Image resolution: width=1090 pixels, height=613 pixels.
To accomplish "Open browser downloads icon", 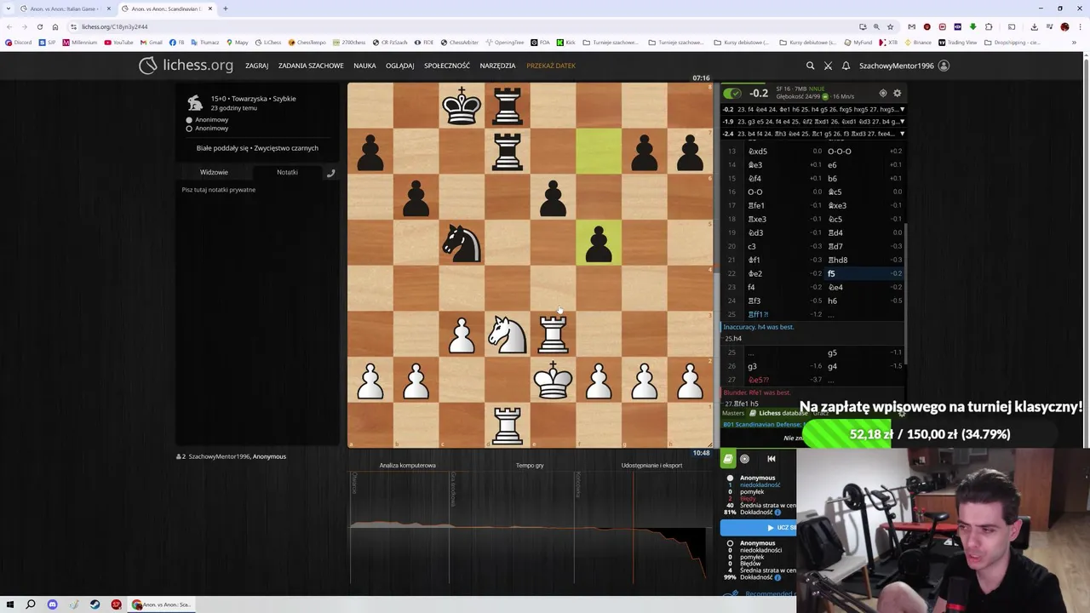I will tap(1034, 26).
